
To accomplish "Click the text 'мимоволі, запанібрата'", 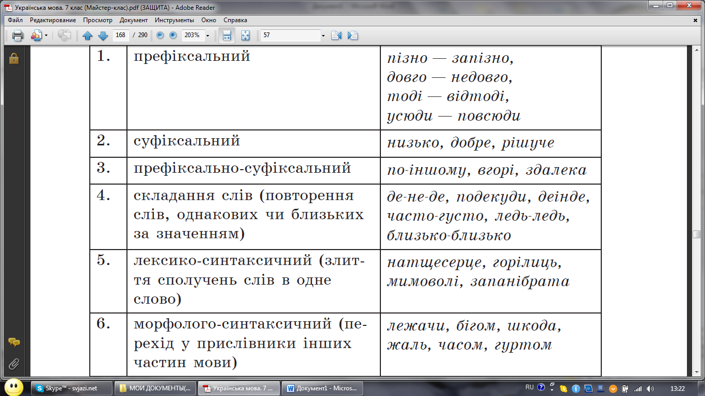I will [x=478, y=282].
